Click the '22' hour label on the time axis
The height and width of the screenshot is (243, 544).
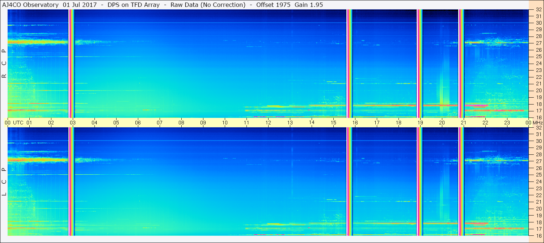(x=485, y=123)
